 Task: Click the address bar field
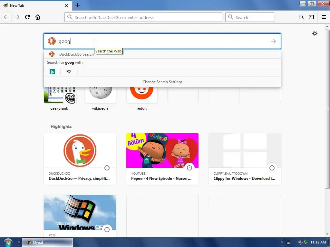pyautogui.click(x=143, y=17)
